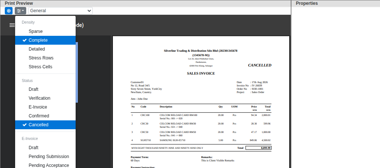
Task: Click the Payment Term 60 Days value
Action: click(x=135, y=161)
